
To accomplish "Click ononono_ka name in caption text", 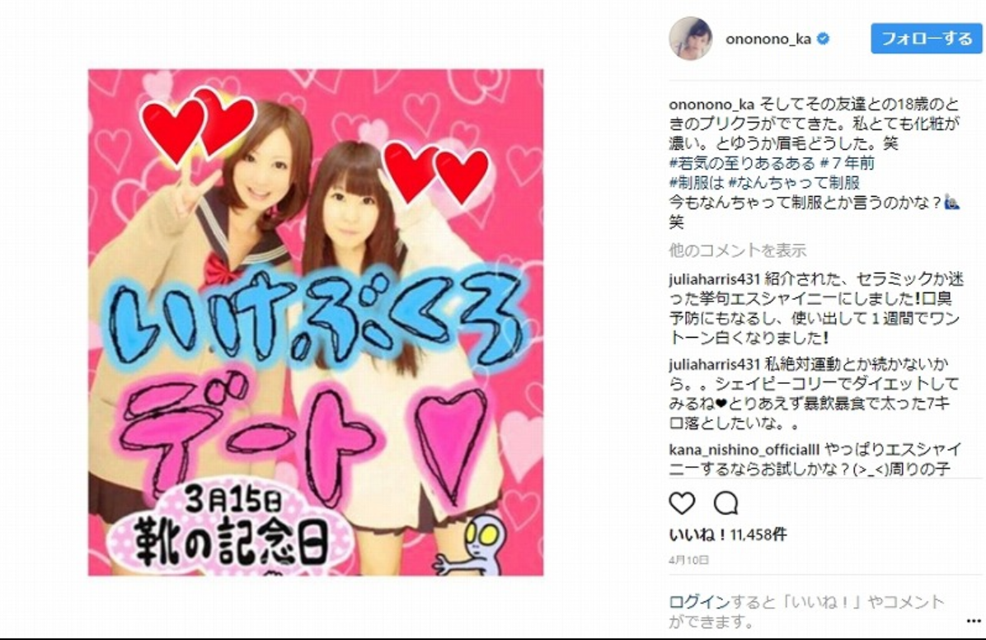I will click(x=711, y=105).
